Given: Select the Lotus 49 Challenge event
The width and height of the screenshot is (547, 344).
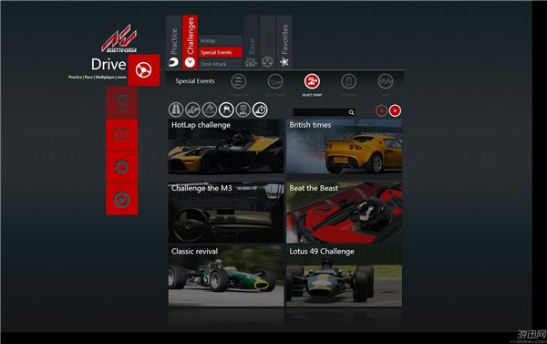Looking at the screenshot, I should [x=344, y=276].
